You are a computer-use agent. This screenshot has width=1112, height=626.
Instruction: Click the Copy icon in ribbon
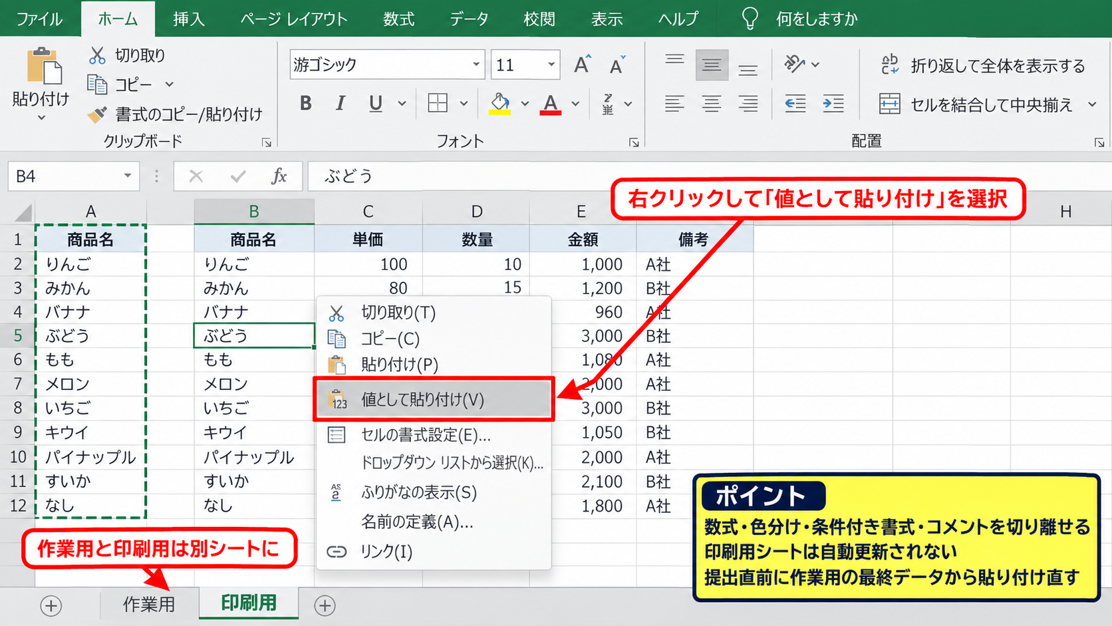(x=97, y=84)
